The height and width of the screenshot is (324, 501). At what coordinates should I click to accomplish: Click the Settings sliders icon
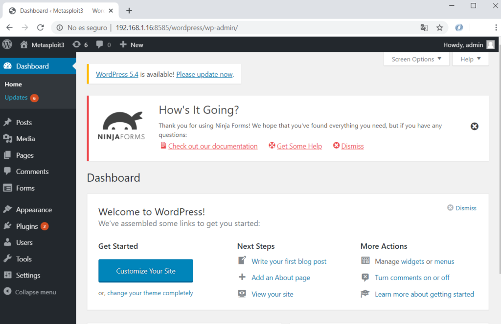[8, 275]
